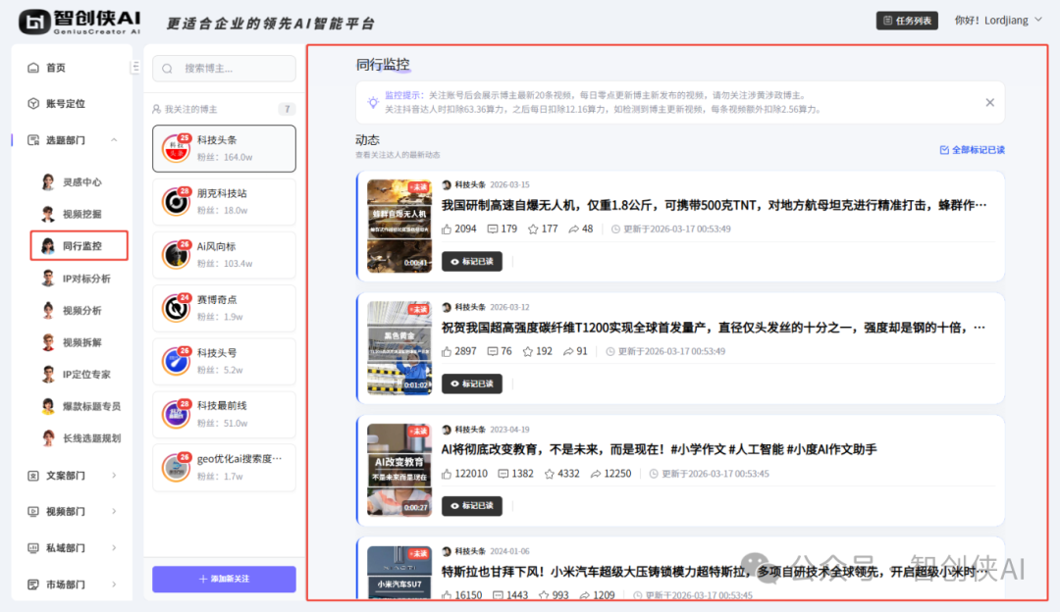This screenshot has width=1060, height=612.
Task: Open 长线选题规划 sidebar item
Action: coord(80,437)
